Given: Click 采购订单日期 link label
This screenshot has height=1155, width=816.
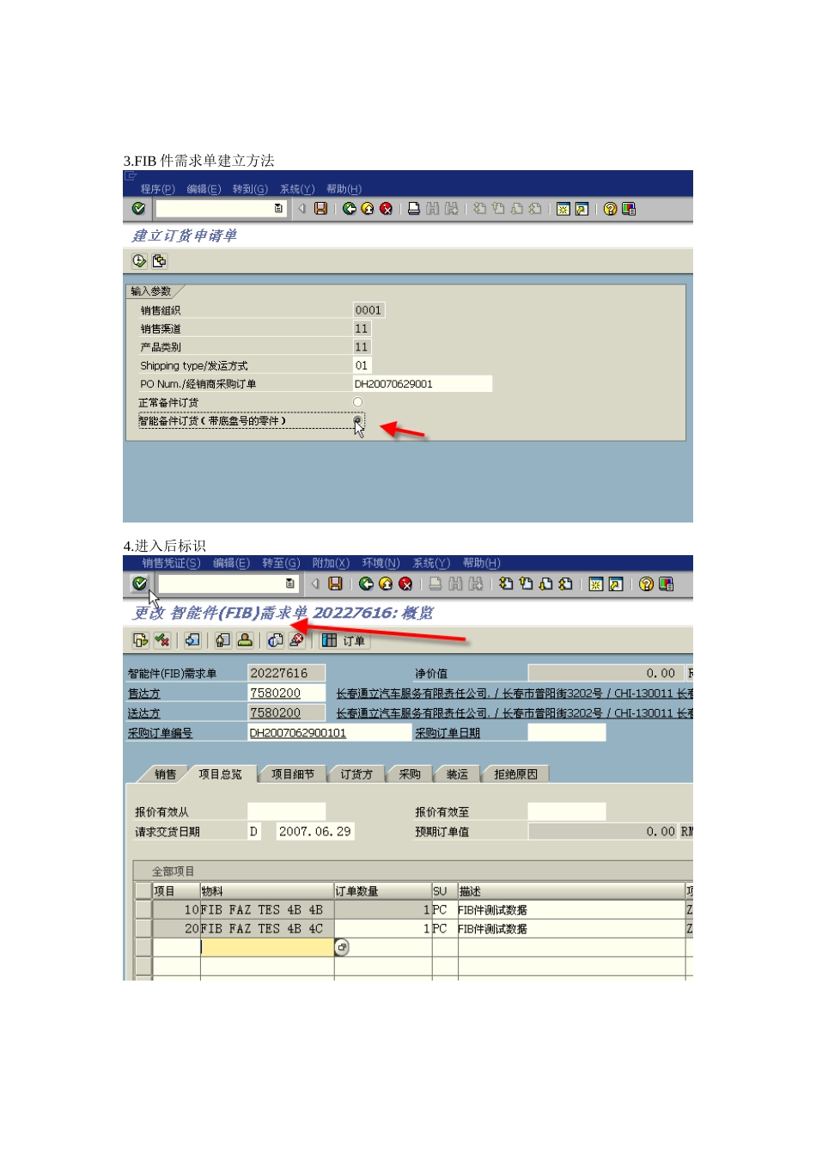Looking at the screenshot, I should [448, 733].
